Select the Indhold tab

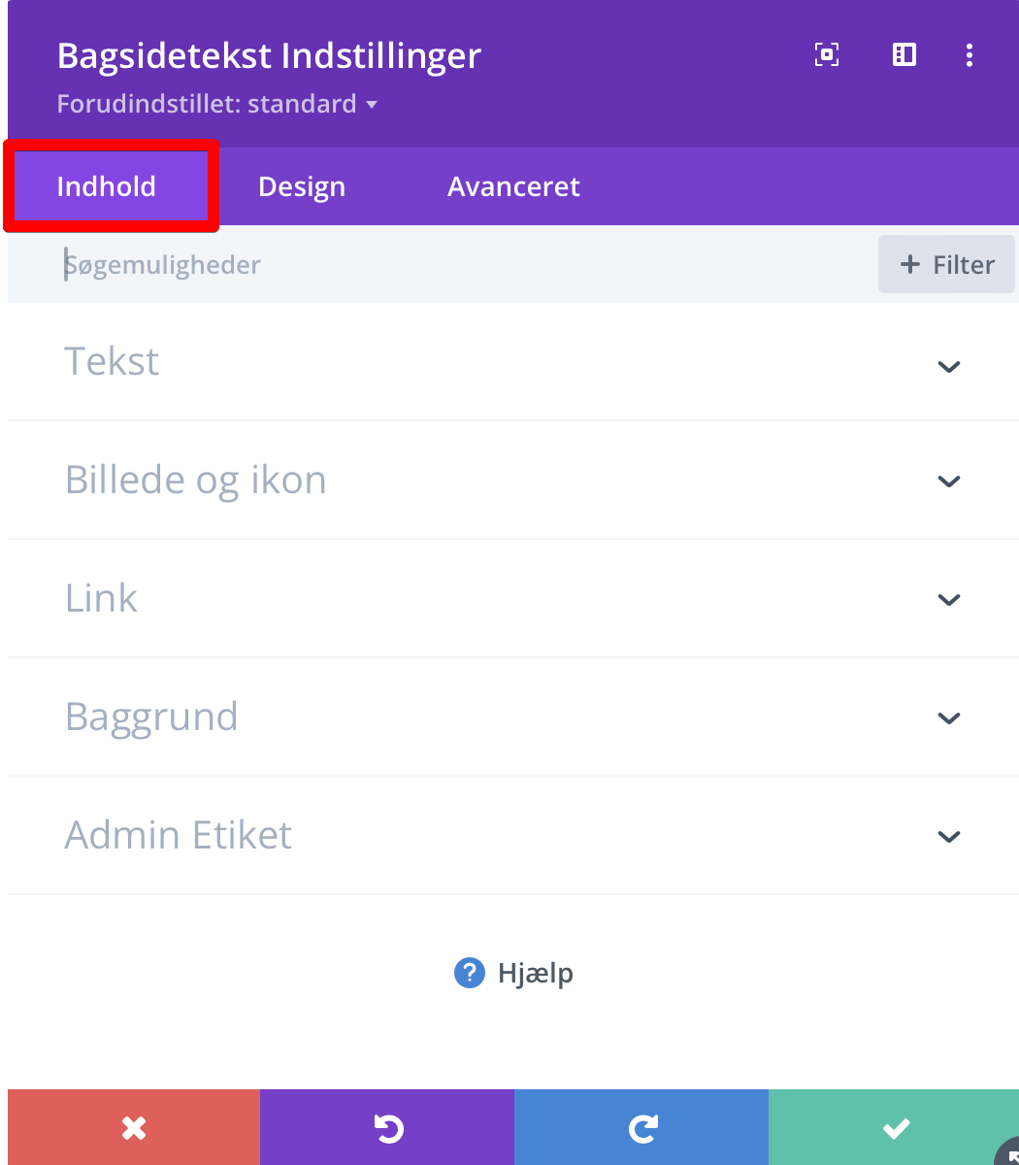pos(107,186)
